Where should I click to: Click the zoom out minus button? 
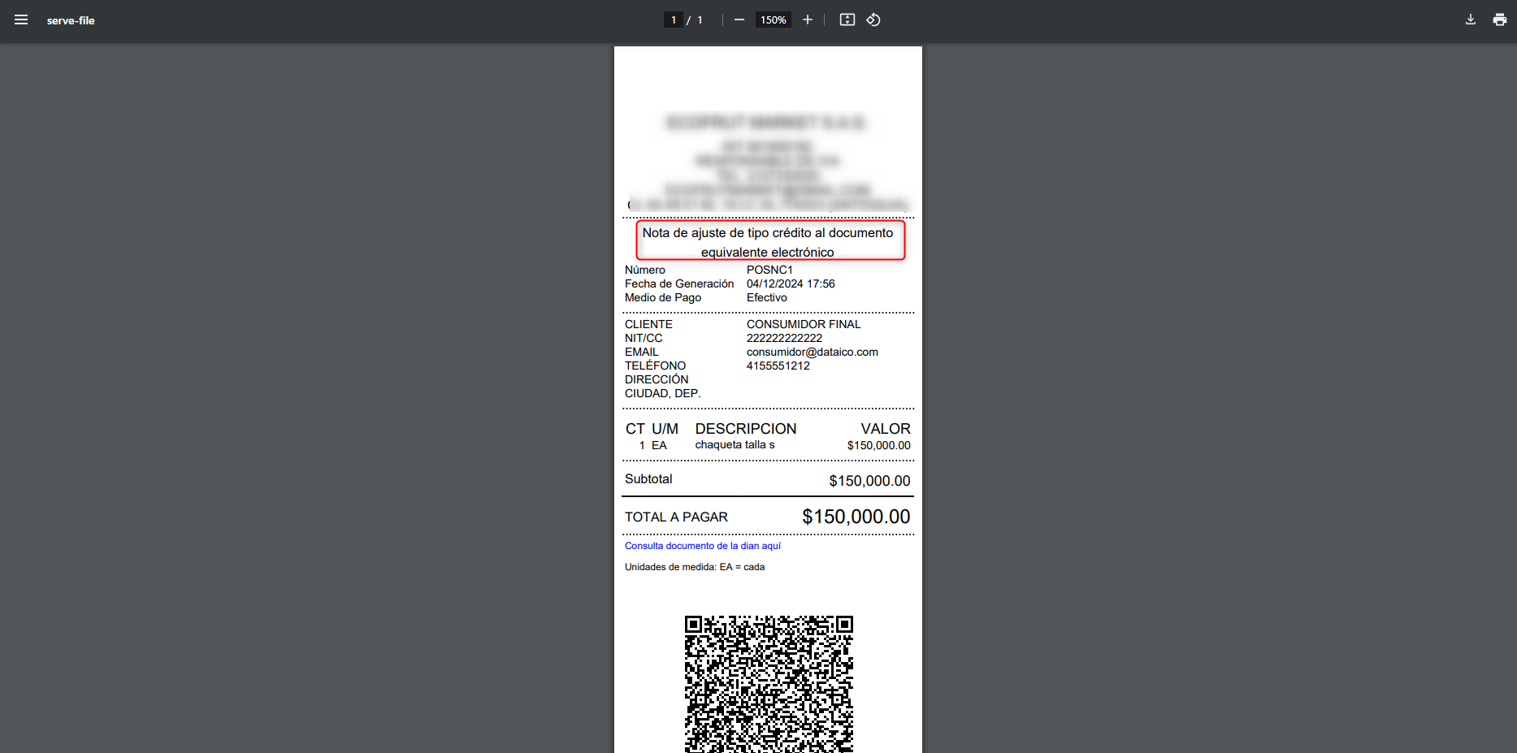pyautogui.click(x=739, y=20)
